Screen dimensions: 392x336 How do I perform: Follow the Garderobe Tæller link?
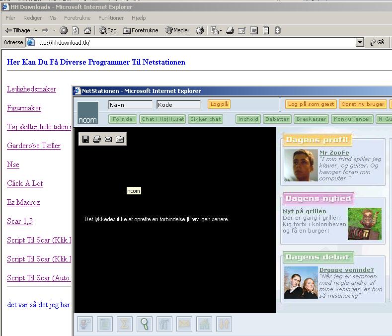point(34,146)
